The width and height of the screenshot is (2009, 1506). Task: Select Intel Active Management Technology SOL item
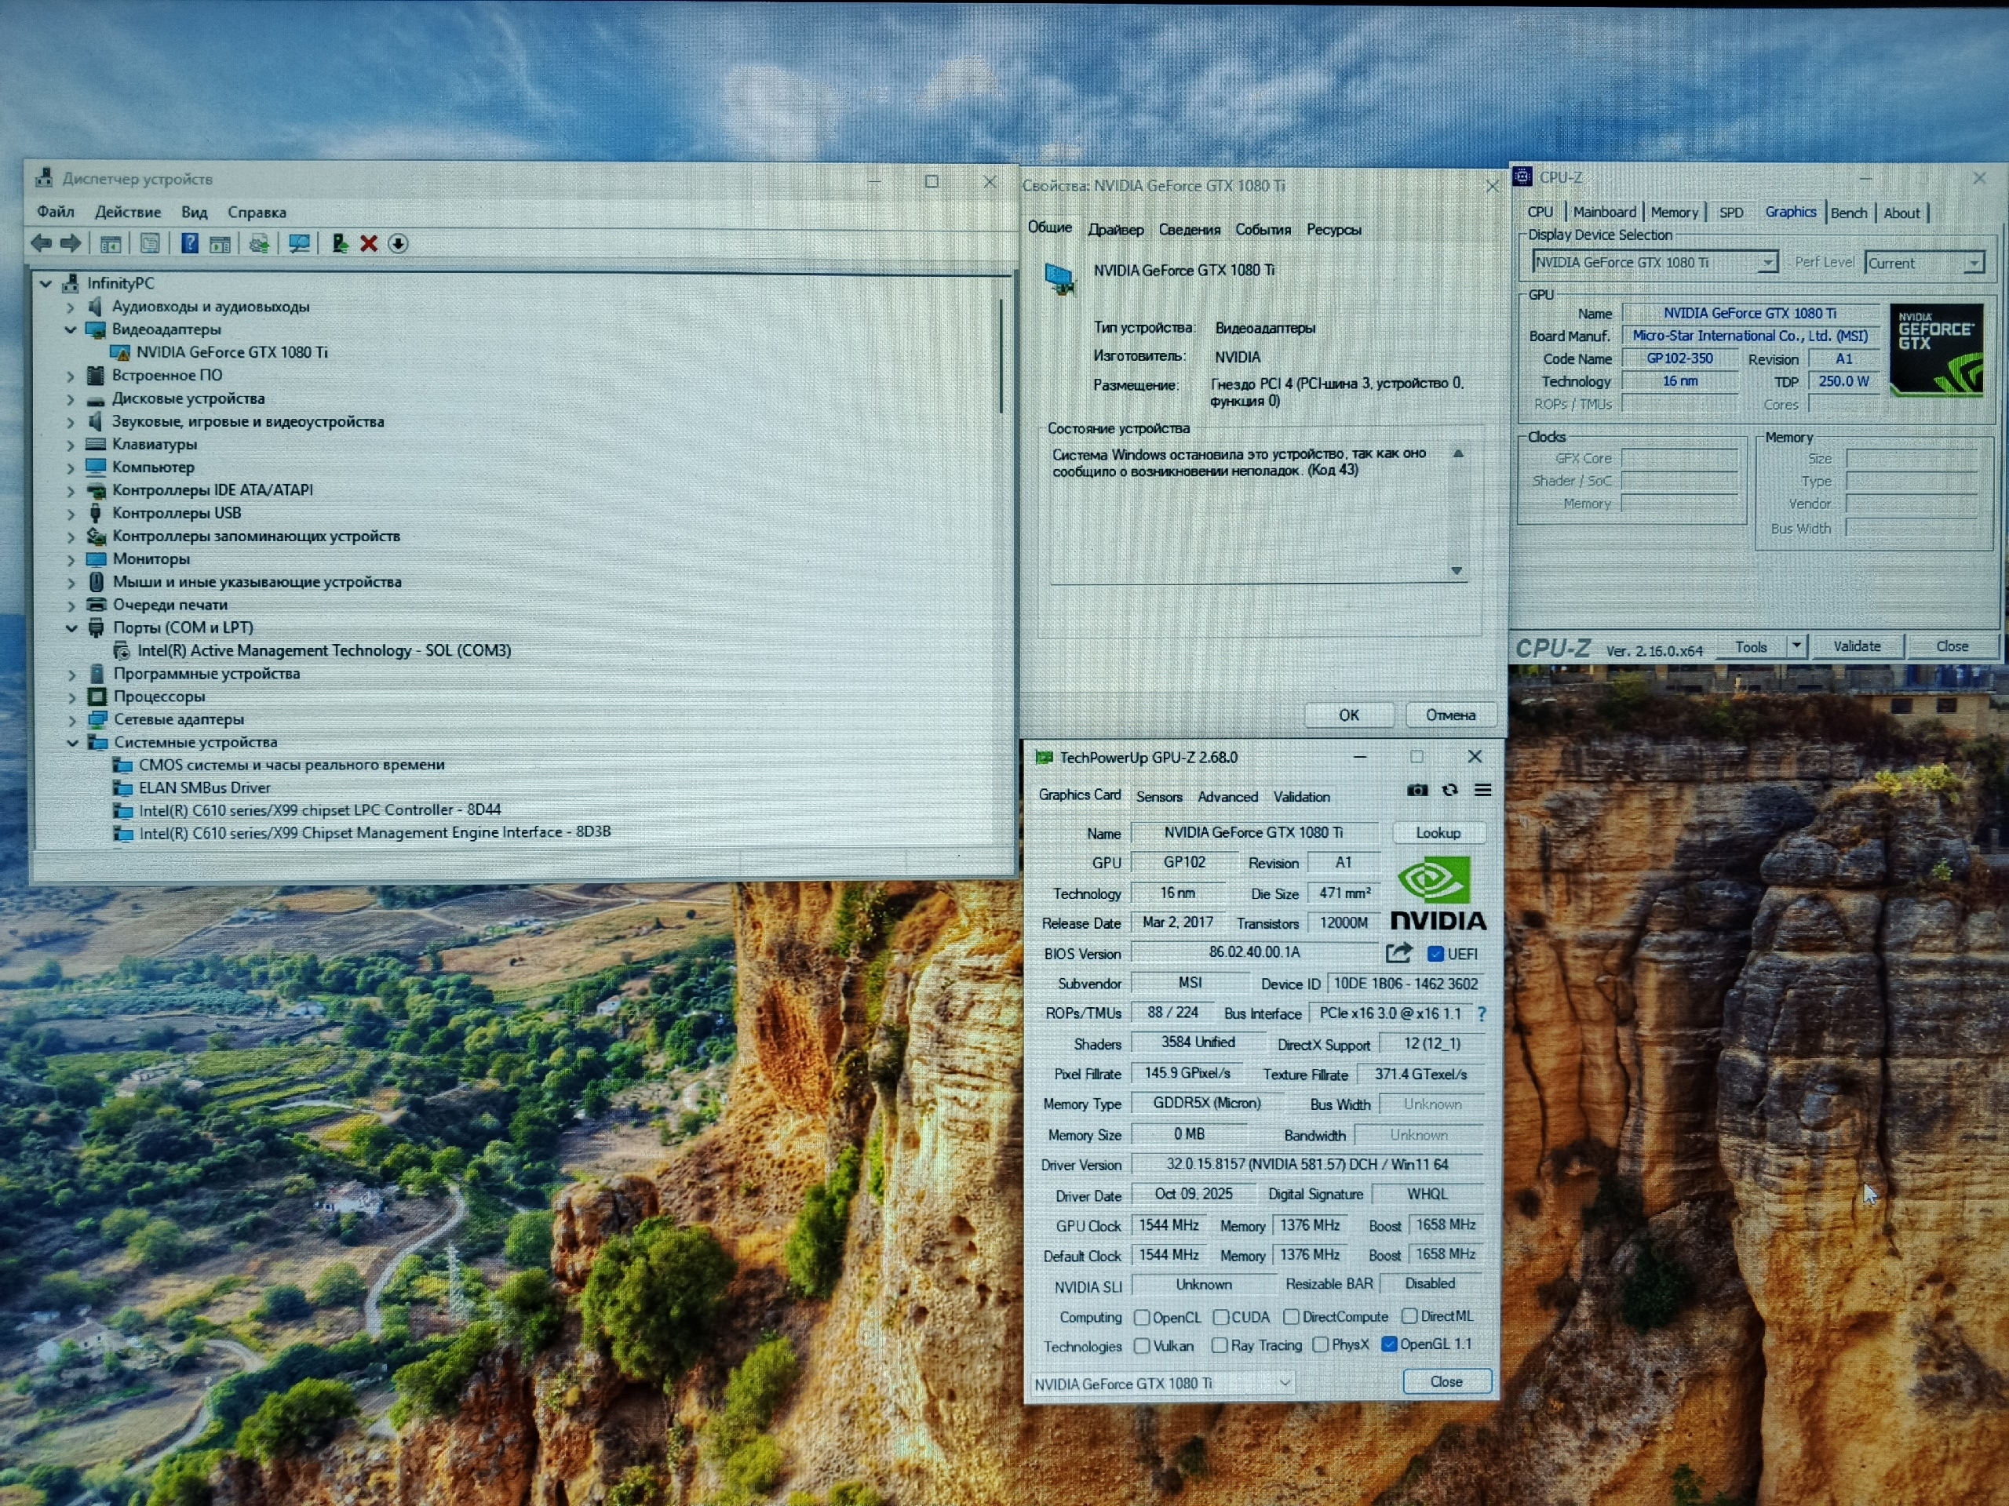coord(323,651)
